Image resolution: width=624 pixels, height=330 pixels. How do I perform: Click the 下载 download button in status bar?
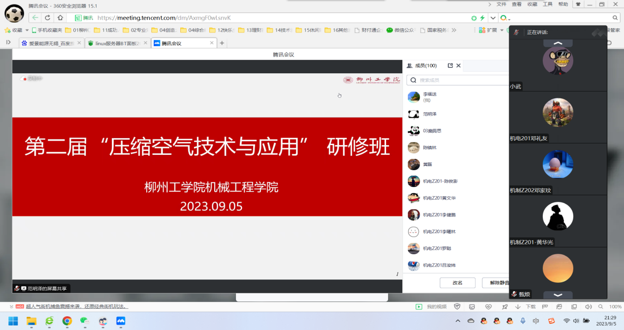click(526, 307)
